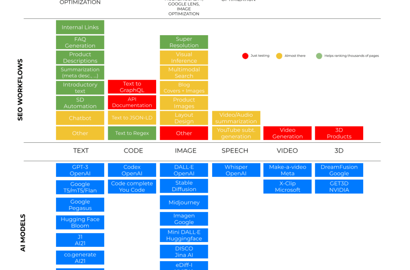Select the DALL·E OpenAI box
The image size is (410, 270).
[184, 170]
